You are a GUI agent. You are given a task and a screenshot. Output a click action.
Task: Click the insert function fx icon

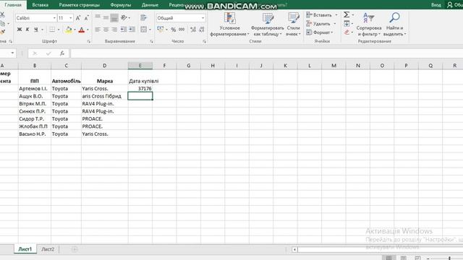pos(62,53)
